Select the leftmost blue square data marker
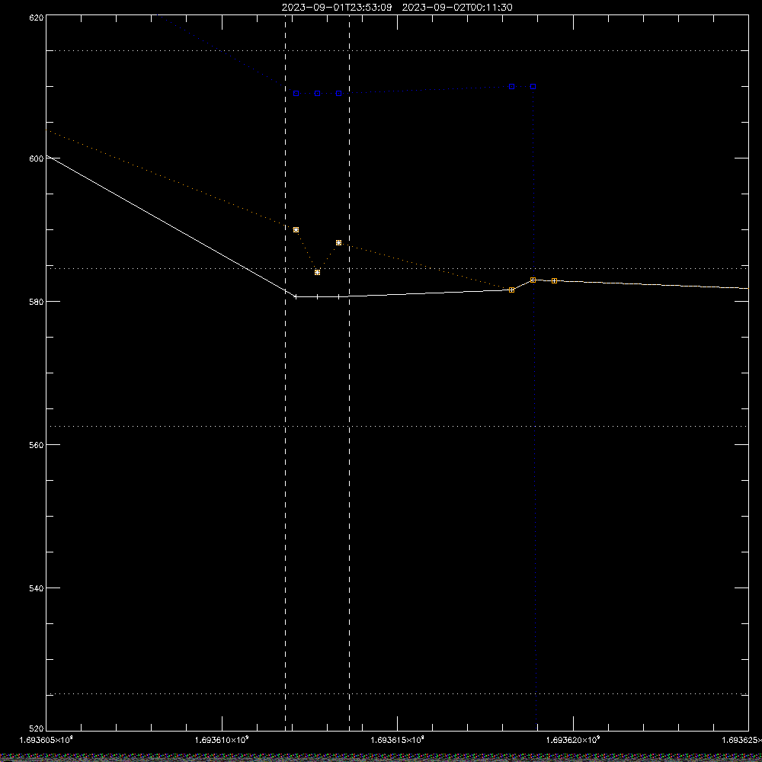Viewport: 762px width, 762px height. click(x=296, y=93)
